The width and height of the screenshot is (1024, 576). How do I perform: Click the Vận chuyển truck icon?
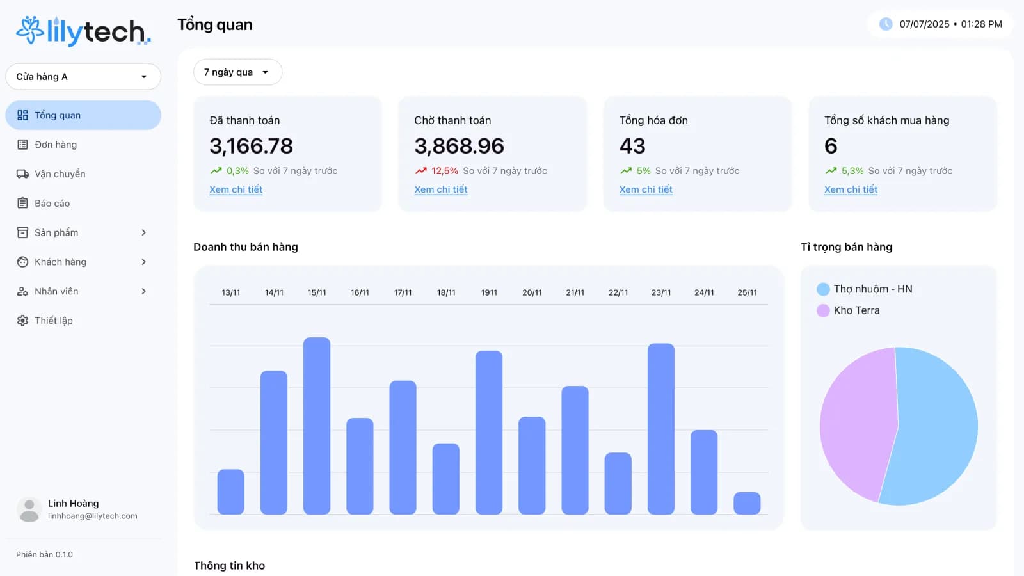click(x=22, y=174)
